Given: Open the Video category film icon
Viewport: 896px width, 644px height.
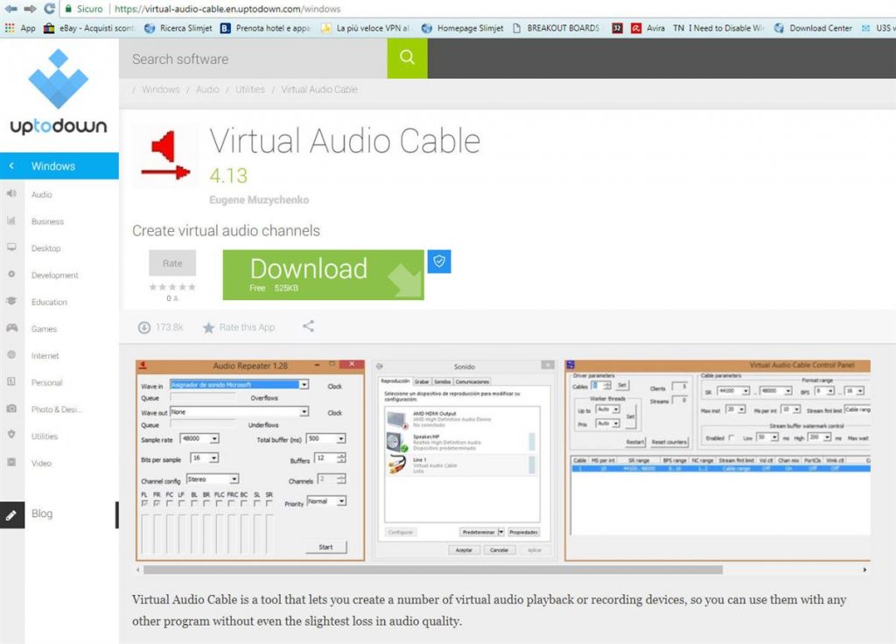Looking at the screenshot, I should click(x=11, y=462).
